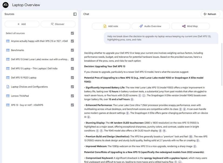
Task: Toggle the Select all sources checkbox
Action: click(72, 33)
